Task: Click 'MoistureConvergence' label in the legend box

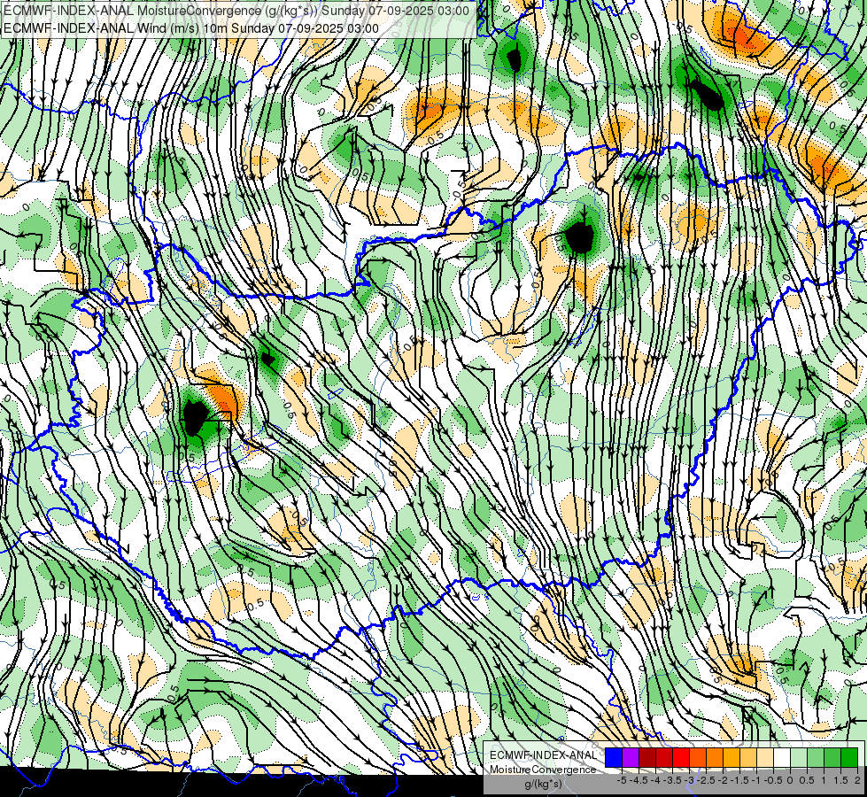Action: (543, 770)
